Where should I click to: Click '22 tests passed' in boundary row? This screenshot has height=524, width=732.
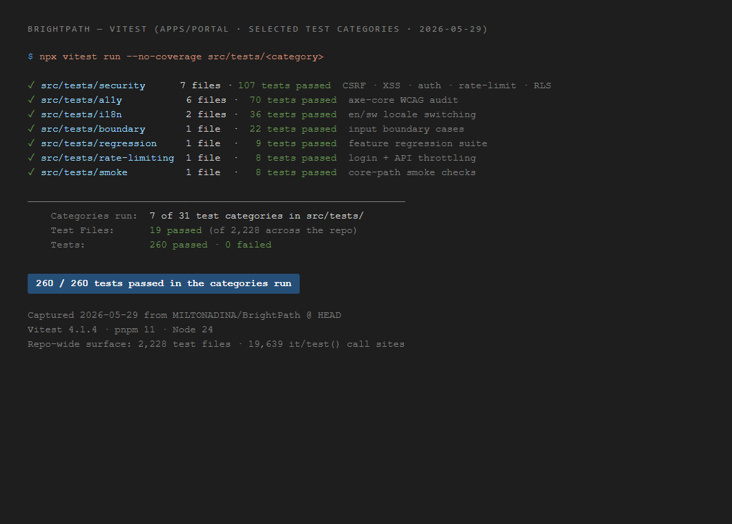pos(293,129)
